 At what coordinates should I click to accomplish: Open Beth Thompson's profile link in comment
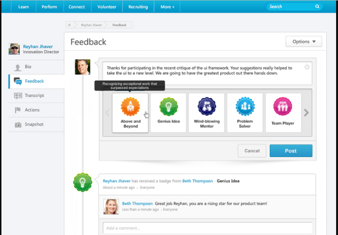pyautogui.click(x=137, y=203)
